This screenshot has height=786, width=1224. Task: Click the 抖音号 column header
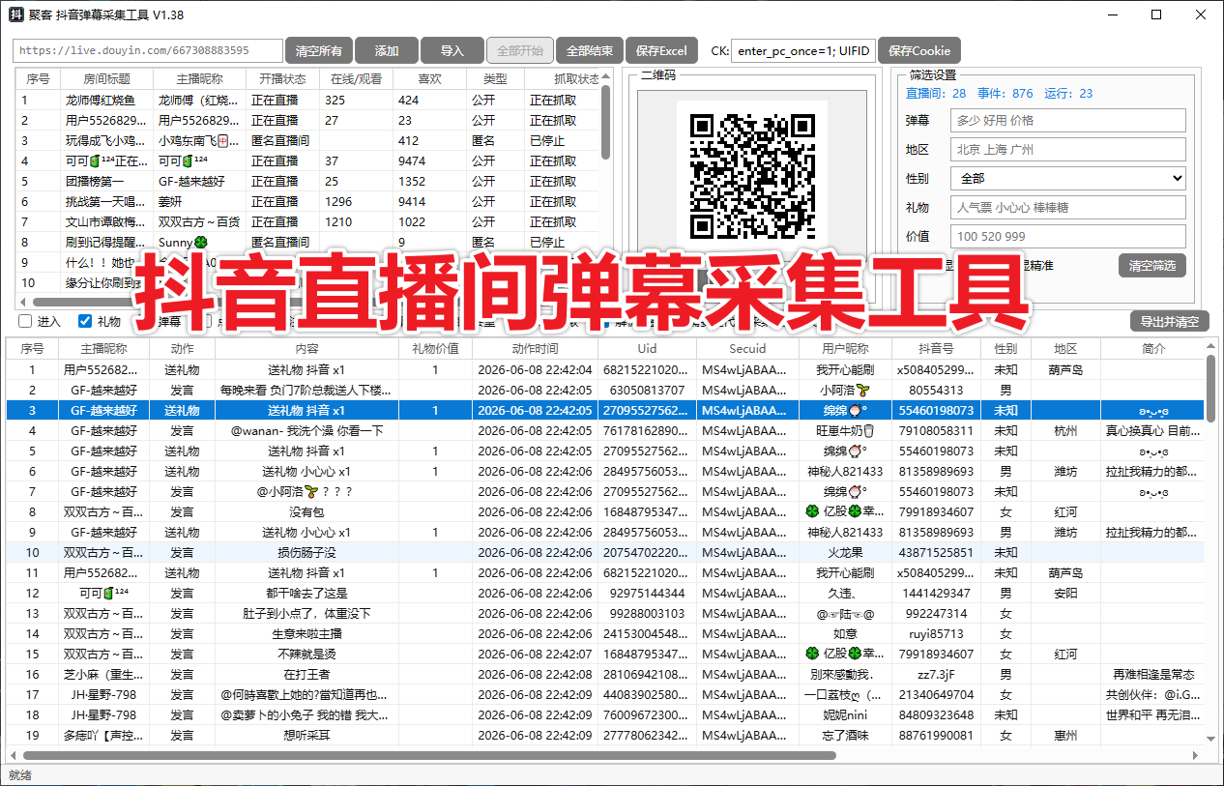(936, 348)
